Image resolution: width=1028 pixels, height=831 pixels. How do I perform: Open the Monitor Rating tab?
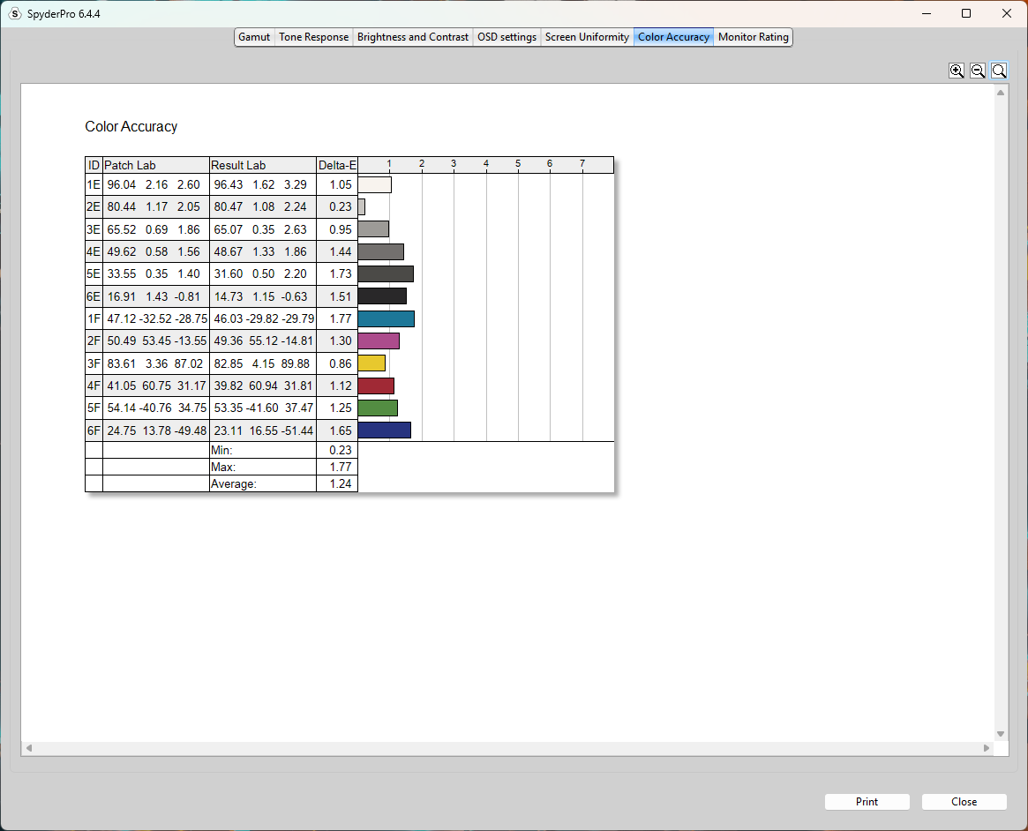coord(754,37)
